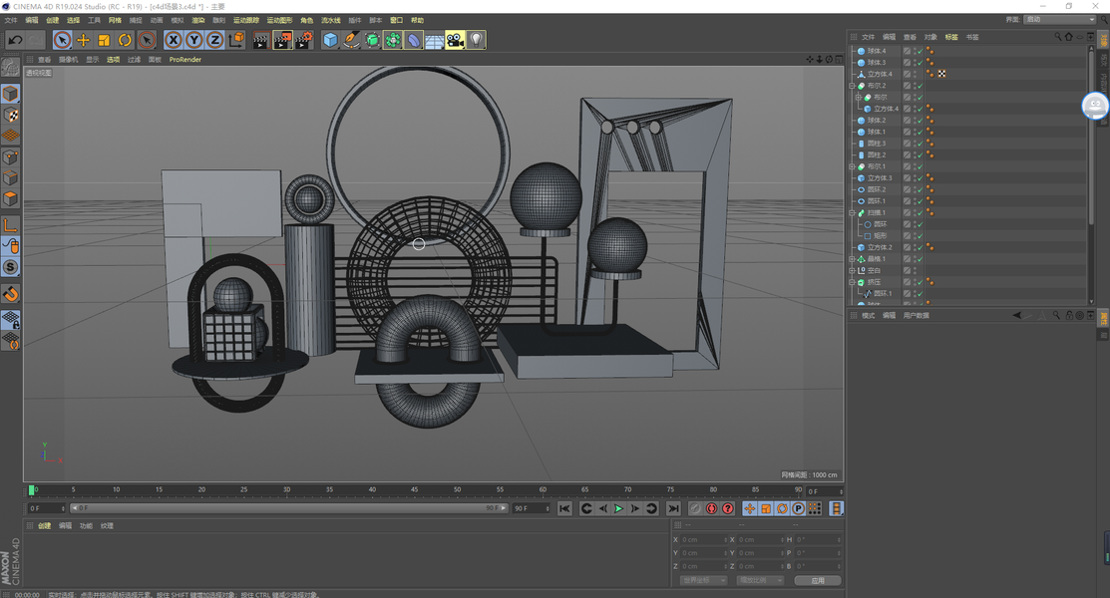This screenshot has width=1110, height=598.
Task: Expand the 晶格.1 object in the tree
Action: (852, 259)
